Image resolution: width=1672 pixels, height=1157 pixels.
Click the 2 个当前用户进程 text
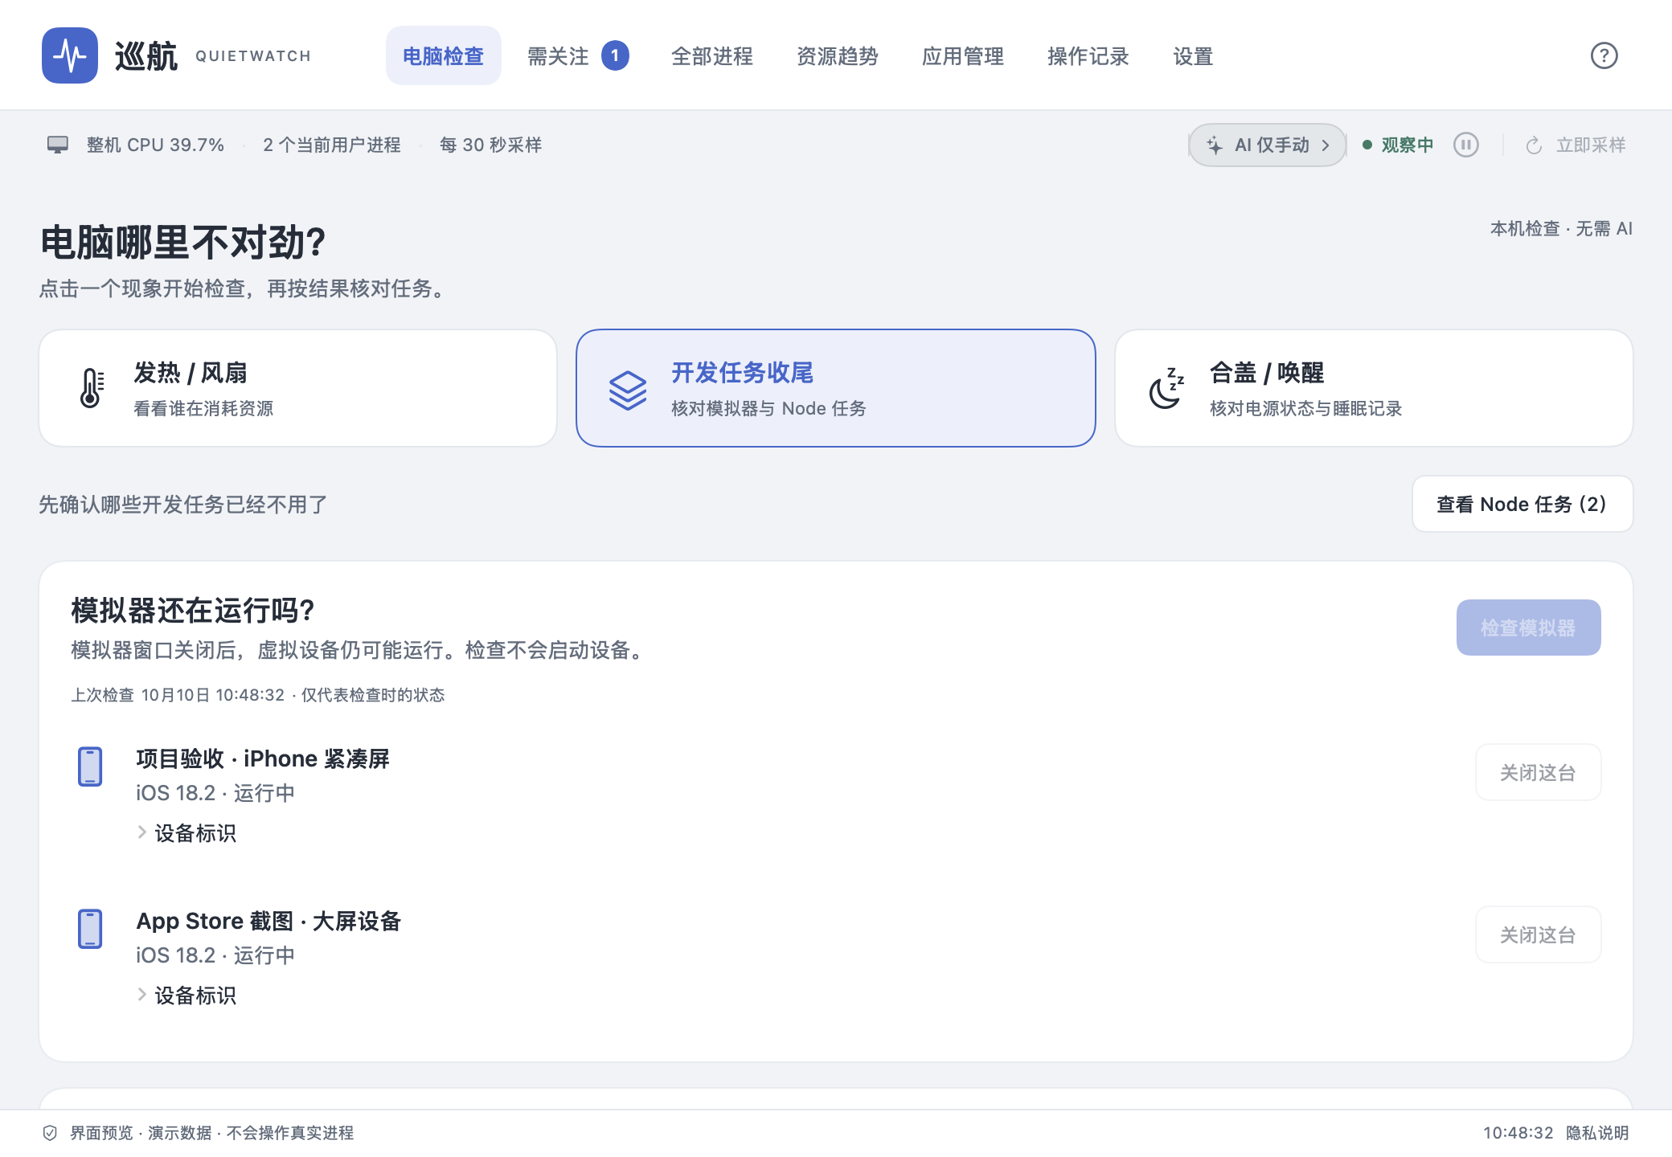332,145
